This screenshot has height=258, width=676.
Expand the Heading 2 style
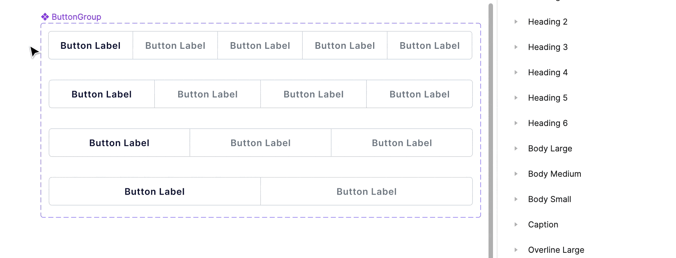click(516, 22)
